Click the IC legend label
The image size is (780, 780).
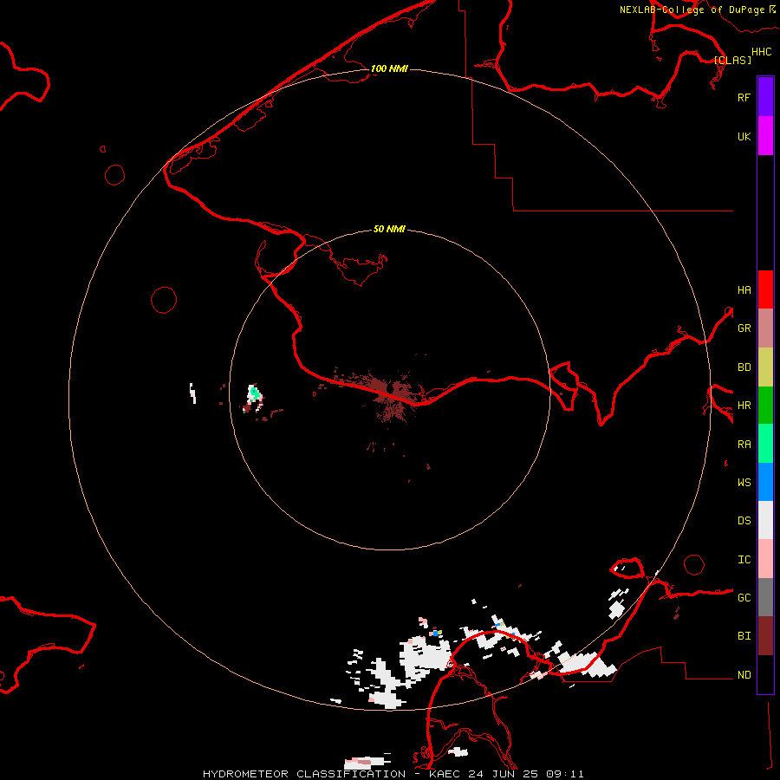pyautogui.click(x=744, y=559)
